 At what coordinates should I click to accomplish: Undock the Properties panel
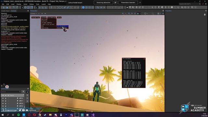point(206,11)
